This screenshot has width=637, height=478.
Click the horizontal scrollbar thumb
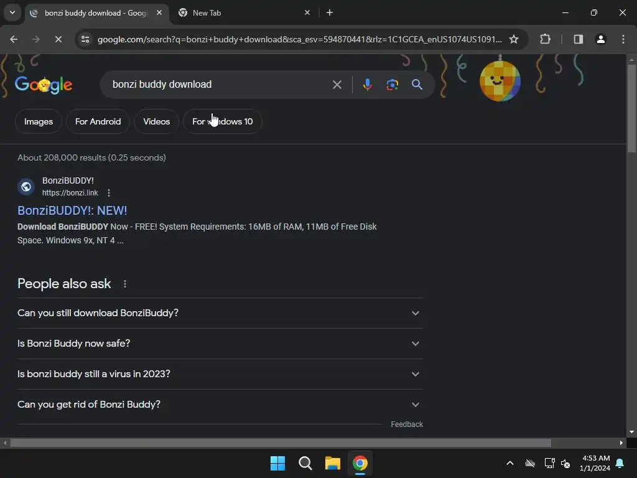pyautogui.click(x=281, y=443)
